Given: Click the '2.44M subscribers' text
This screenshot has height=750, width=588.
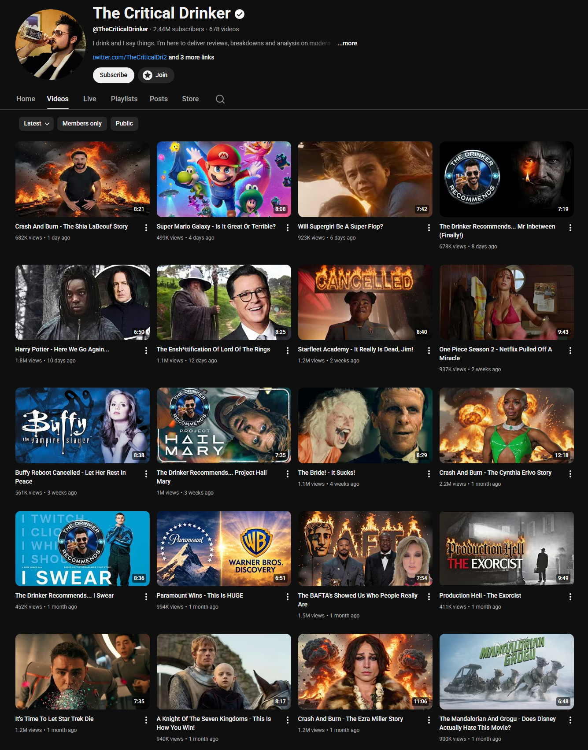Looking at the screenshot, I should click(x=178, y=29).
